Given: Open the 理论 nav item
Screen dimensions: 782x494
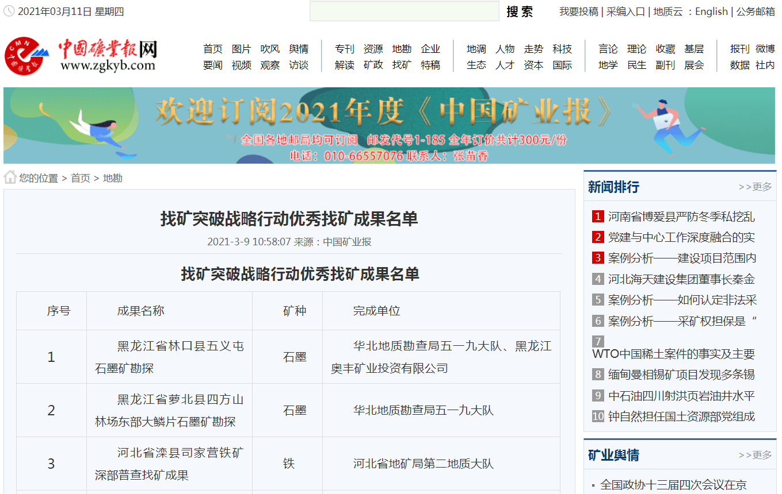Looking at the screenshot, I should click(x=637, y=49).
